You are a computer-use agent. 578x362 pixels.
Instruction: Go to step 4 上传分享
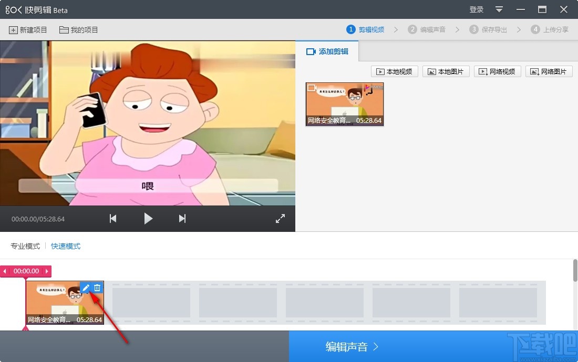[x=550, y=29]
